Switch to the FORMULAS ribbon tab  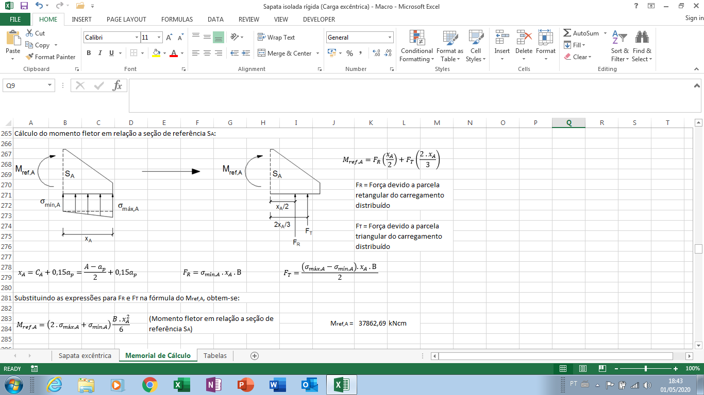[x=177, y=19]
